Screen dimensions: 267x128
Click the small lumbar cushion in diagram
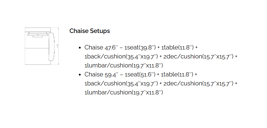coord(38,36)
